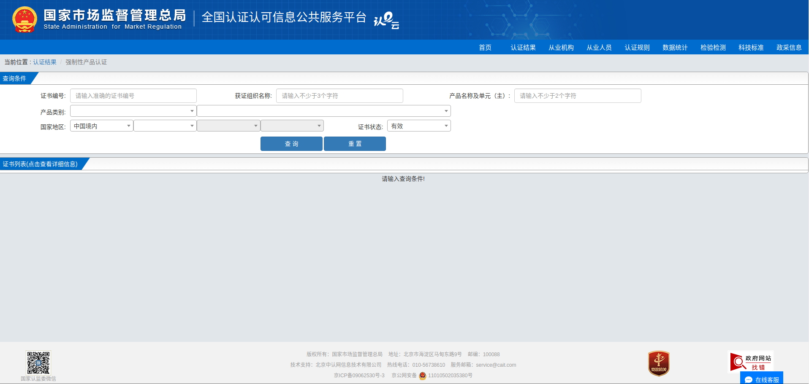Click the Renyun cloud logo icon
Viewport: 809px width, 384px height.
pos(386,20)
